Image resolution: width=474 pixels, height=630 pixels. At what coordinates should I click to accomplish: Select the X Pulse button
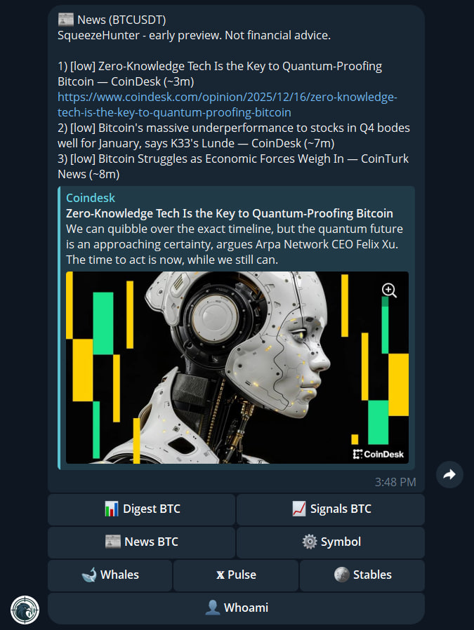point(236,575)
